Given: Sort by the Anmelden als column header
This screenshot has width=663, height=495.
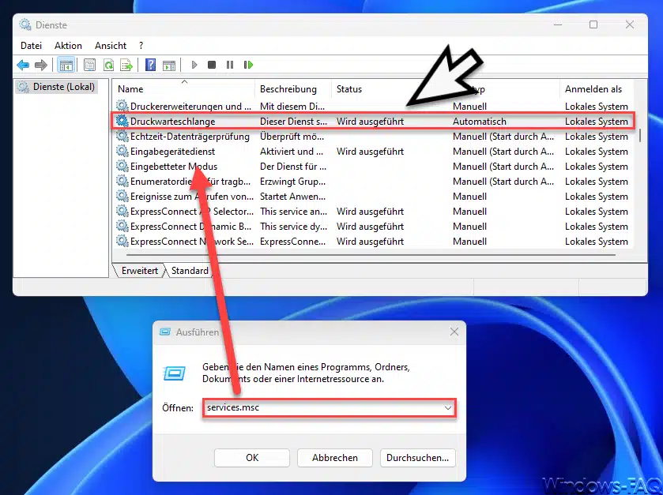Looking at the screenshot, I should point(596,89).
